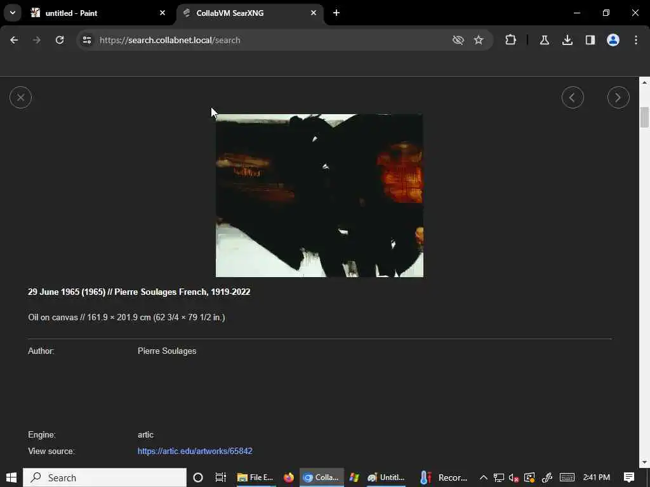Open network status tray icon
The image size is (650, 487).
(x=498, y=477)
